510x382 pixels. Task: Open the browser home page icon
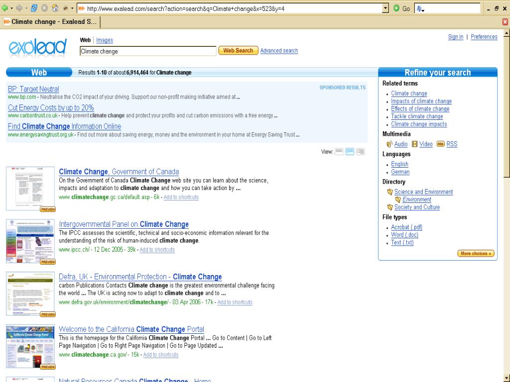pos(55,8)
